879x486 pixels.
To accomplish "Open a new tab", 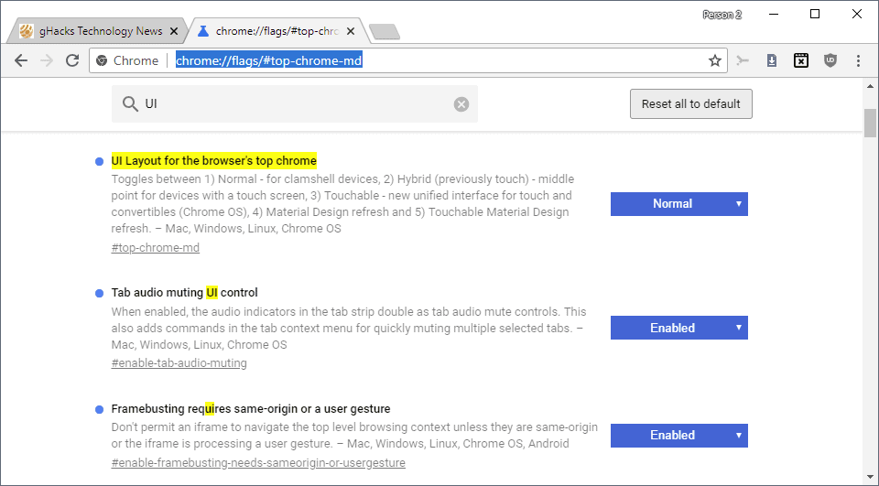I will tap(385, 32).
